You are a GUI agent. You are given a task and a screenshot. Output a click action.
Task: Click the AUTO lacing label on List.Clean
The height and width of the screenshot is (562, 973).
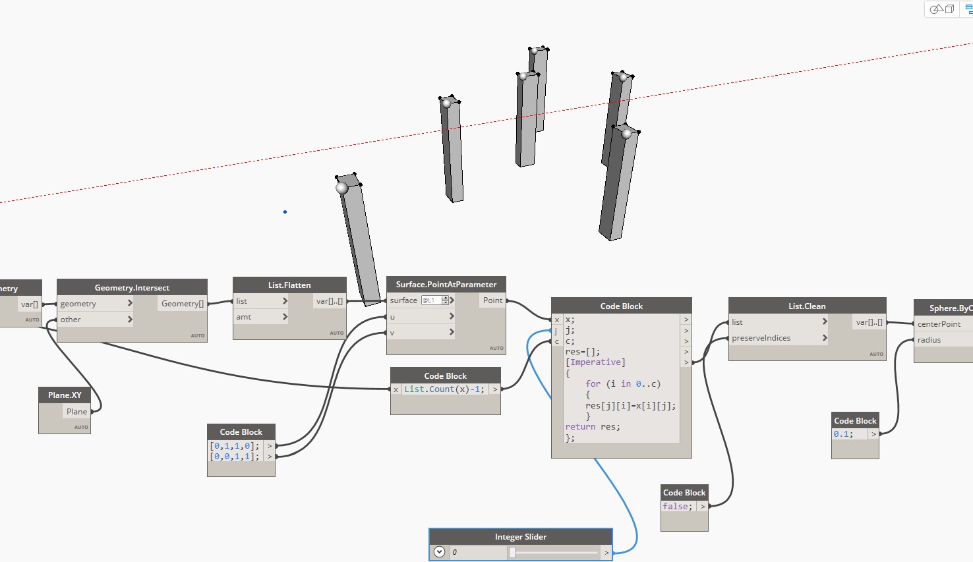tap(876, 354)
